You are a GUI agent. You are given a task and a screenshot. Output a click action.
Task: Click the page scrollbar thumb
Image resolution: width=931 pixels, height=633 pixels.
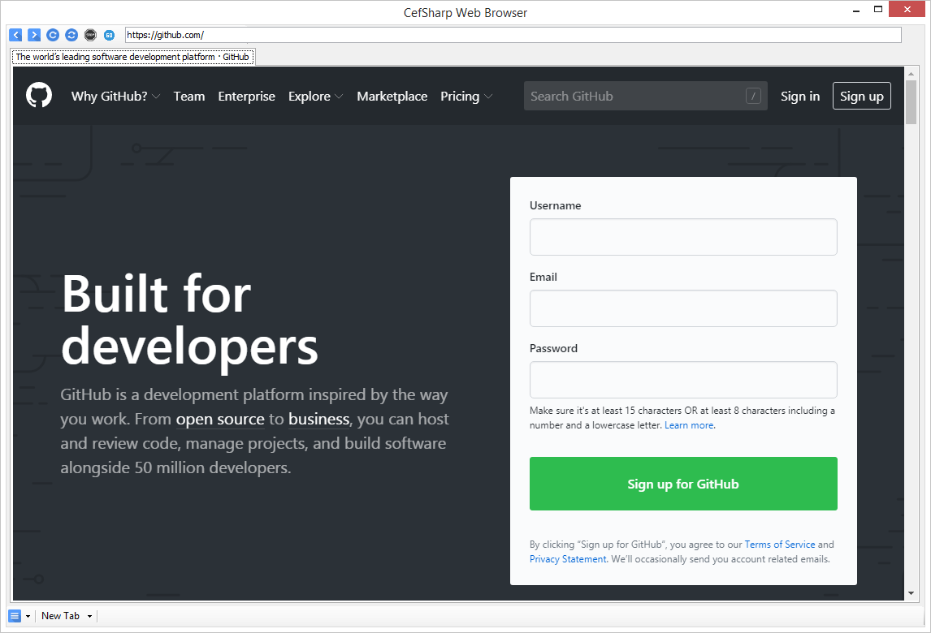pyautogui.click(x=911, y=102)
